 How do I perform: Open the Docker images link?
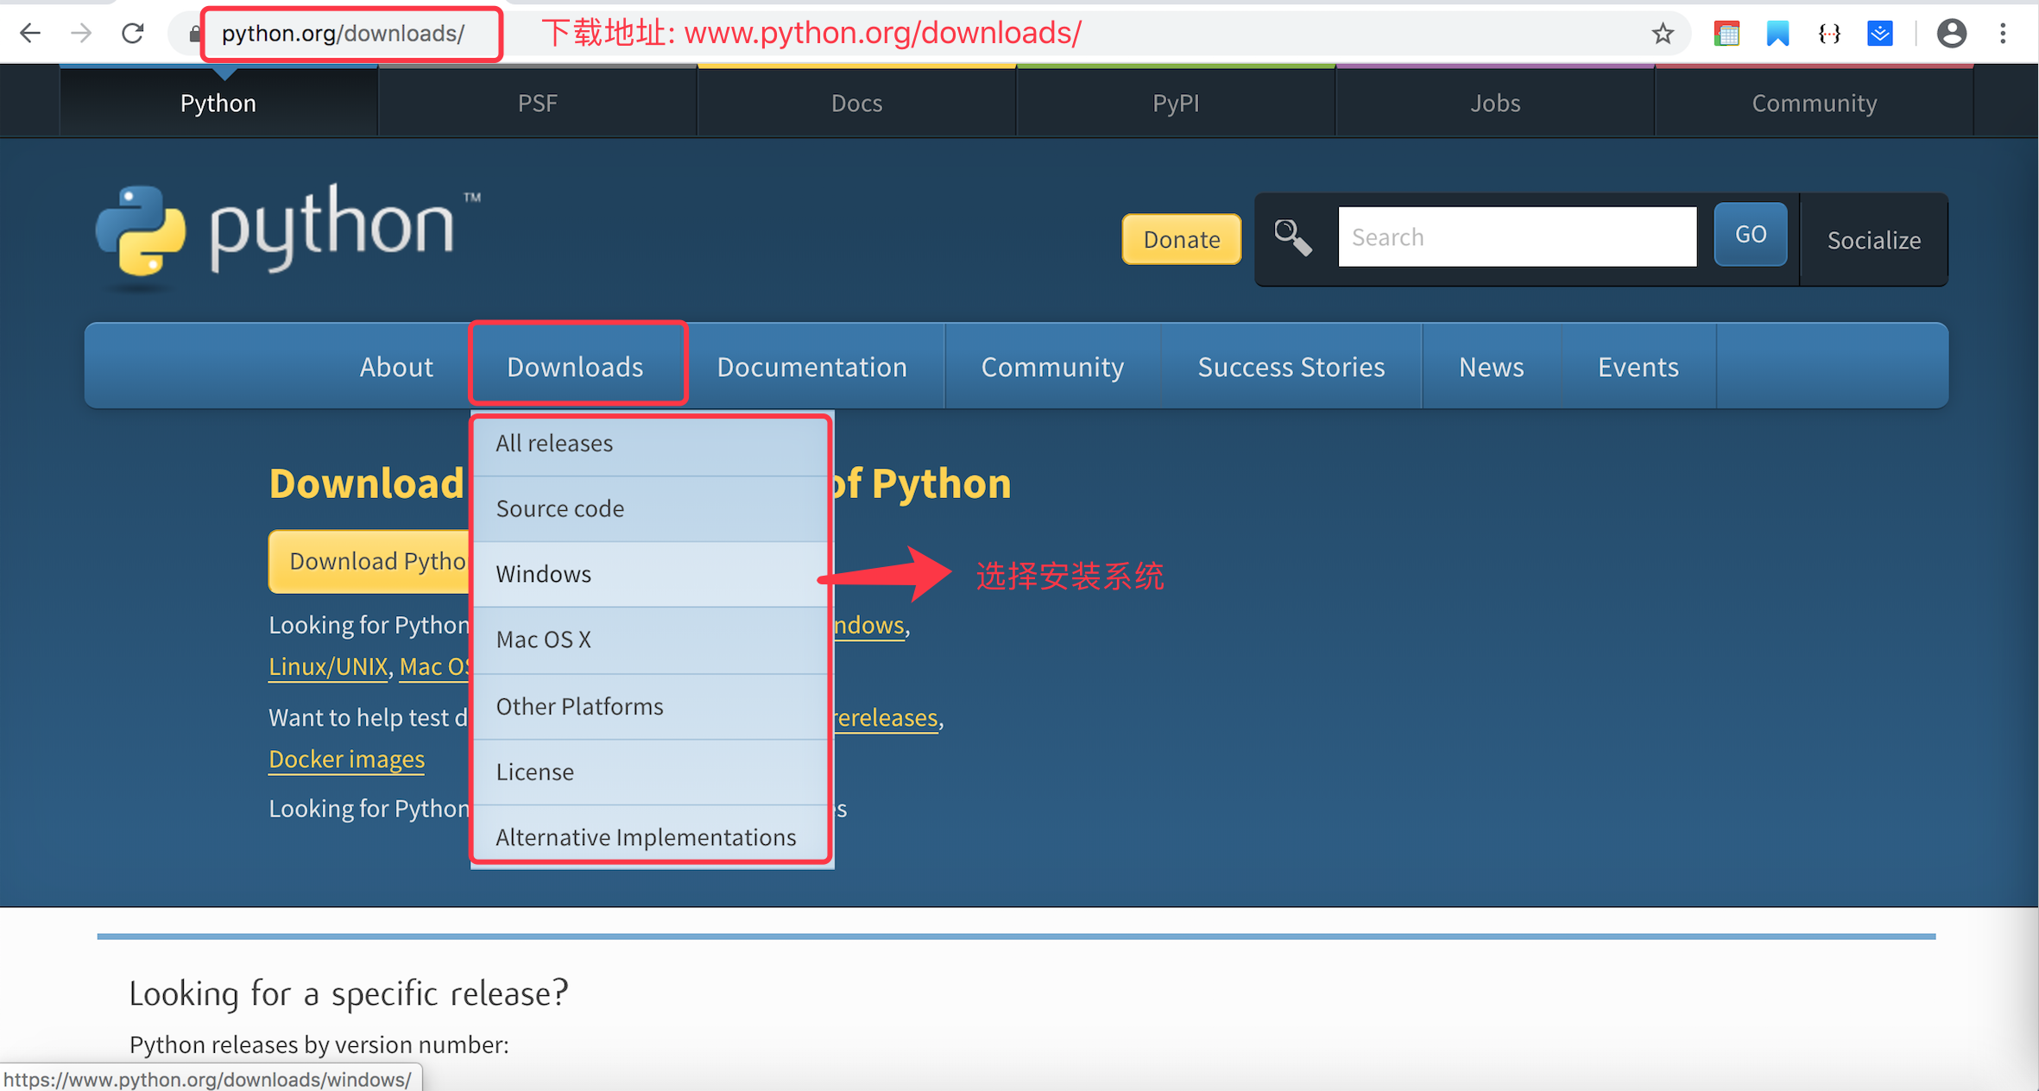(346, 760)
